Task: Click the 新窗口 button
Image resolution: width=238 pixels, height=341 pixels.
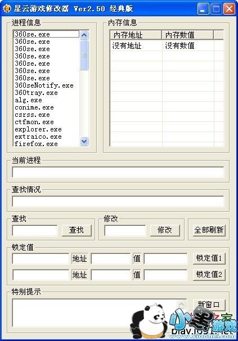Action: (x=209, y=304)
